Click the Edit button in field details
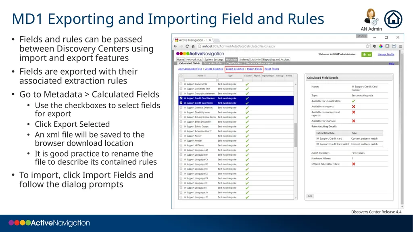Screen dimensions: 413x232 pos(310,196)
